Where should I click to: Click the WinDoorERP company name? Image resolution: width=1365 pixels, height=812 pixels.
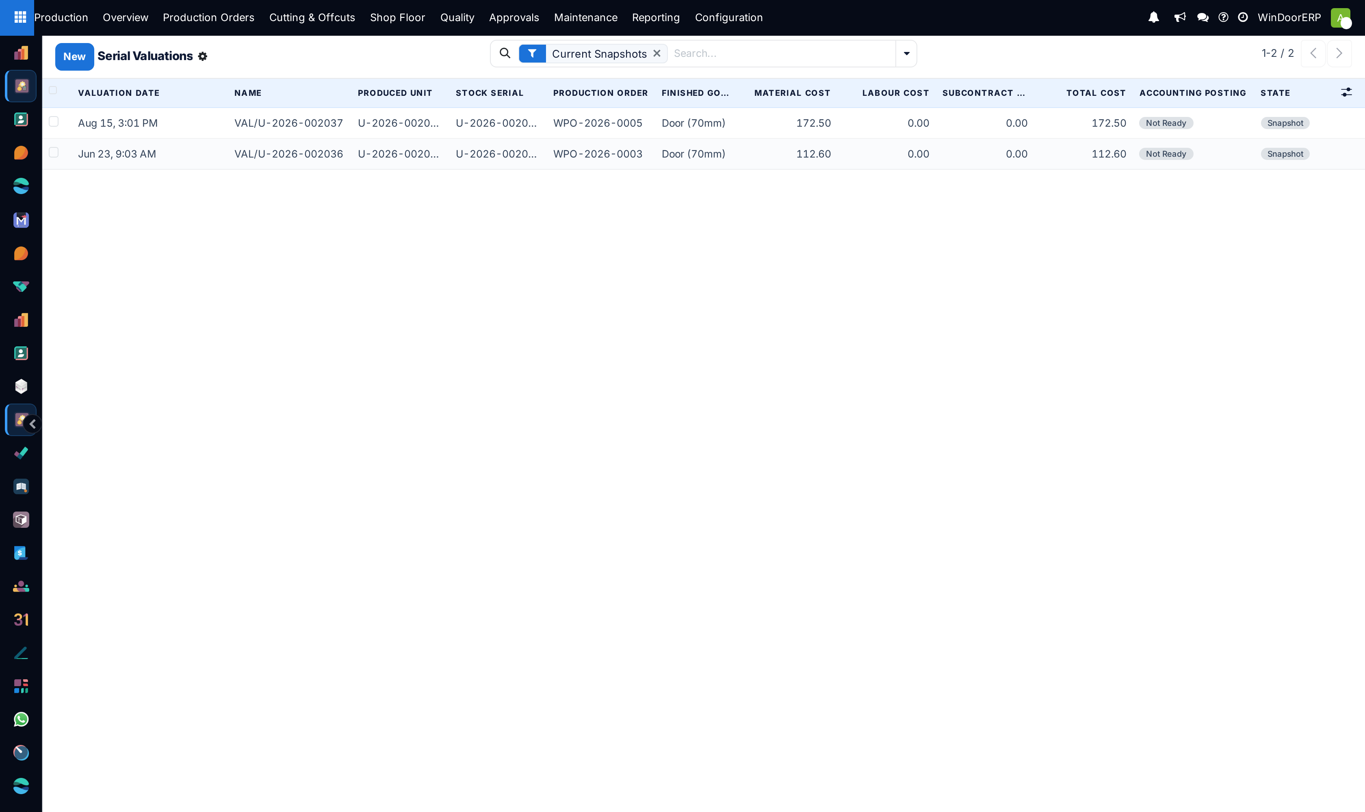pos(1289,17)
